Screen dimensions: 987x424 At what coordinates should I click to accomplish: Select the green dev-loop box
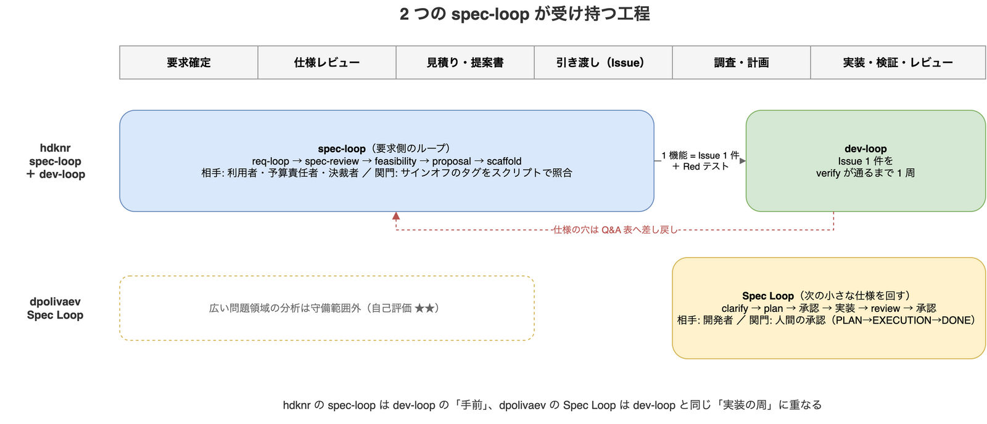pyautogui.click(x=865, y=161)
